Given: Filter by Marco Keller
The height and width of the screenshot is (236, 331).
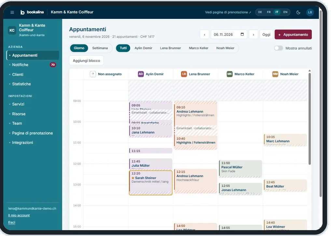Looking at the screenshot, I should pyautogui.click(x=199, y=48).
